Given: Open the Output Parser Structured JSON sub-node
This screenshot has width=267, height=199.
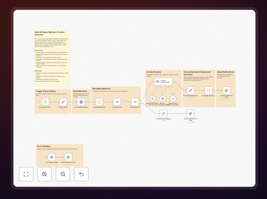Looking at the screenshot, I should tap(173, 99).
